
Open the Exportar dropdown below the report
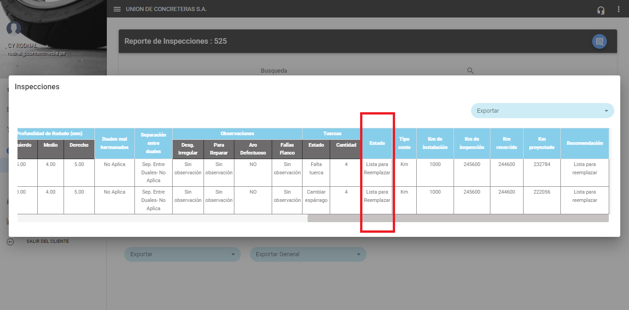point(182,254)
